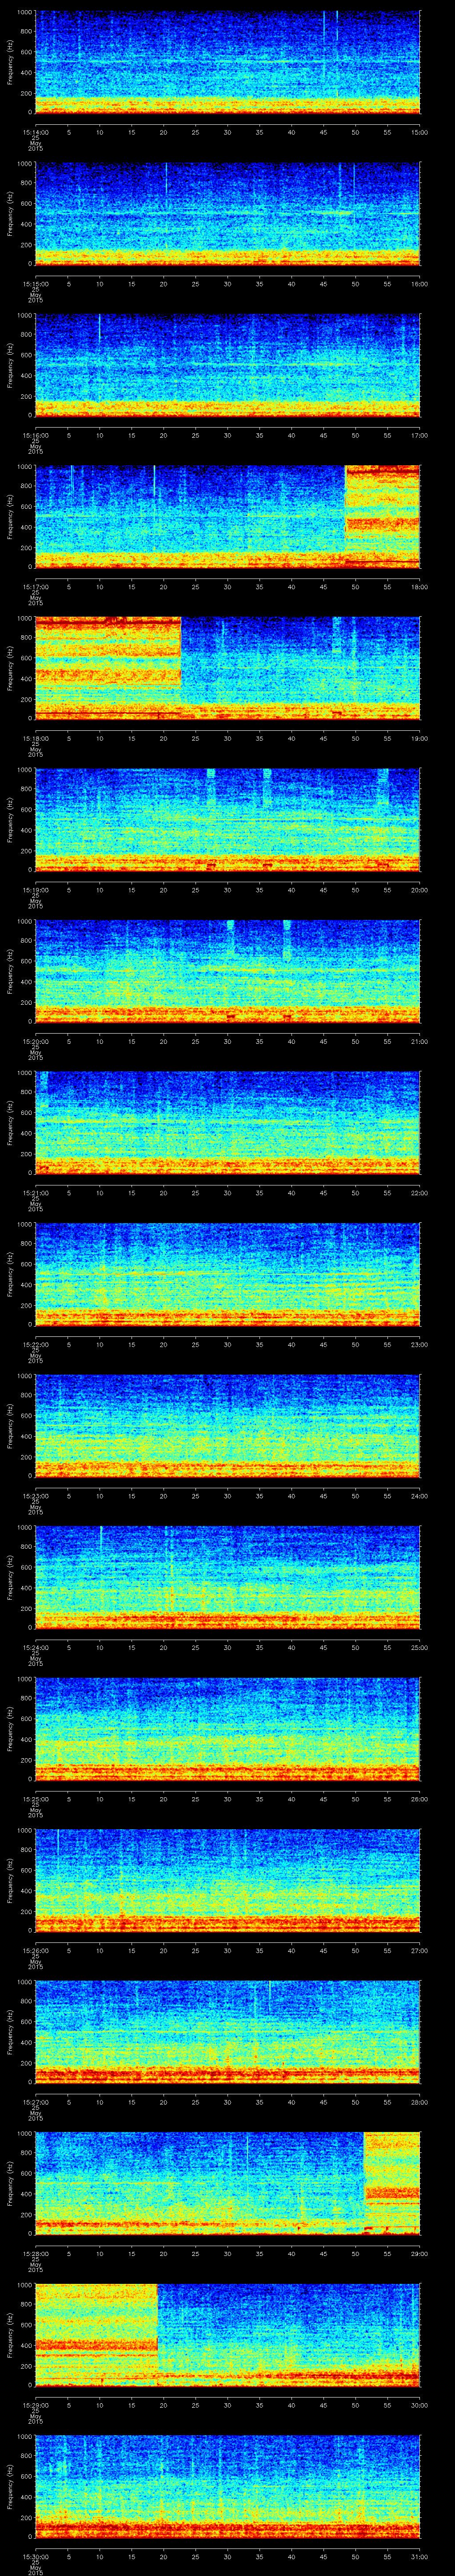The image size is (455, 2576).
Task: Click the noise burst ending the 15:28:00 panel
Action: (x=392, y=2184)
